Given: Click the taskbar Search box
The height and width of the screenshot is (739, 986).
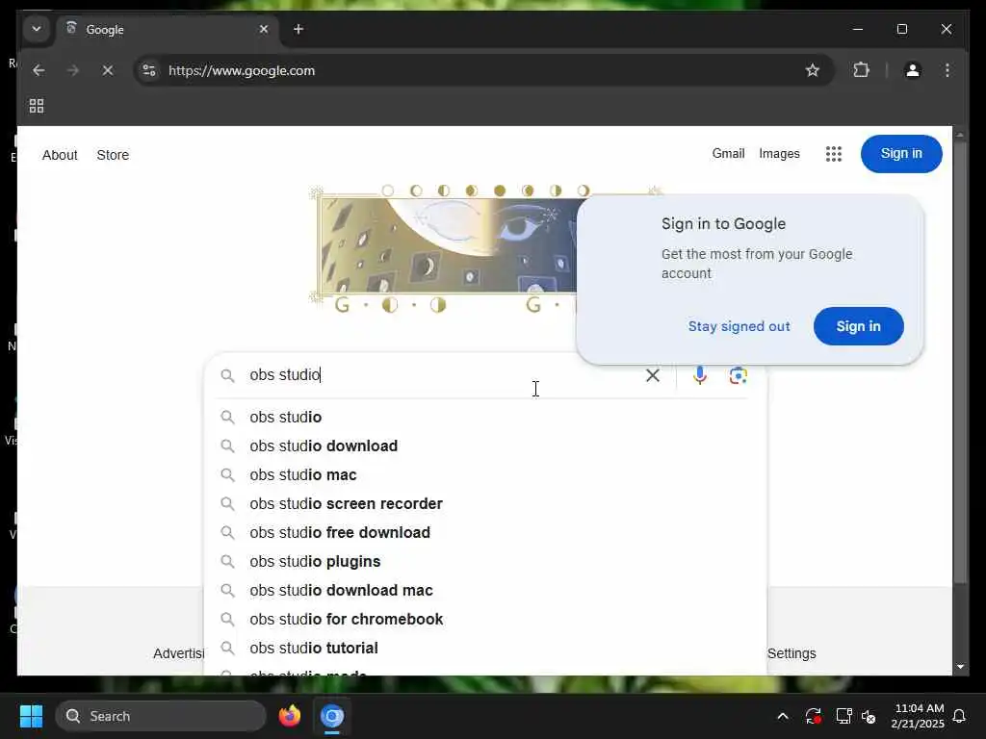Looking at the screenshot, I should coord(161,716).
